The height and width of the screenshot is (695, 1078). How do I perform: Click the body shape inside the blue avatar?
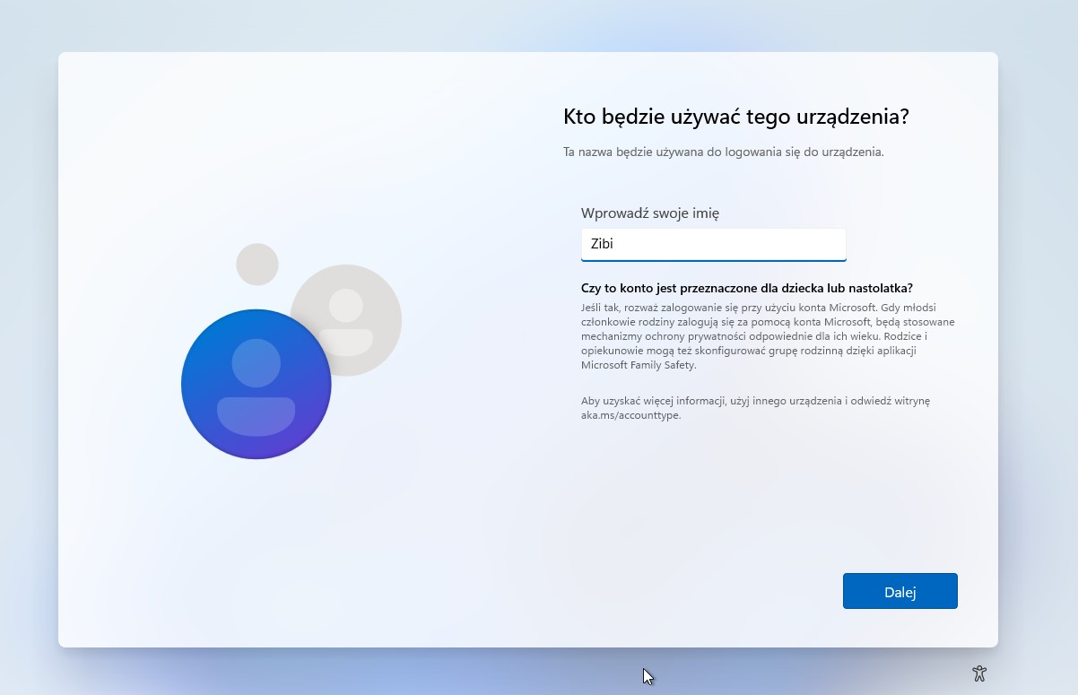[256, 415]
